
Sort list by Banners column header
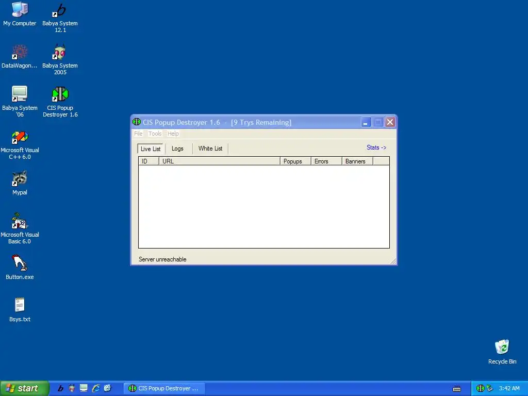(357, 161)
